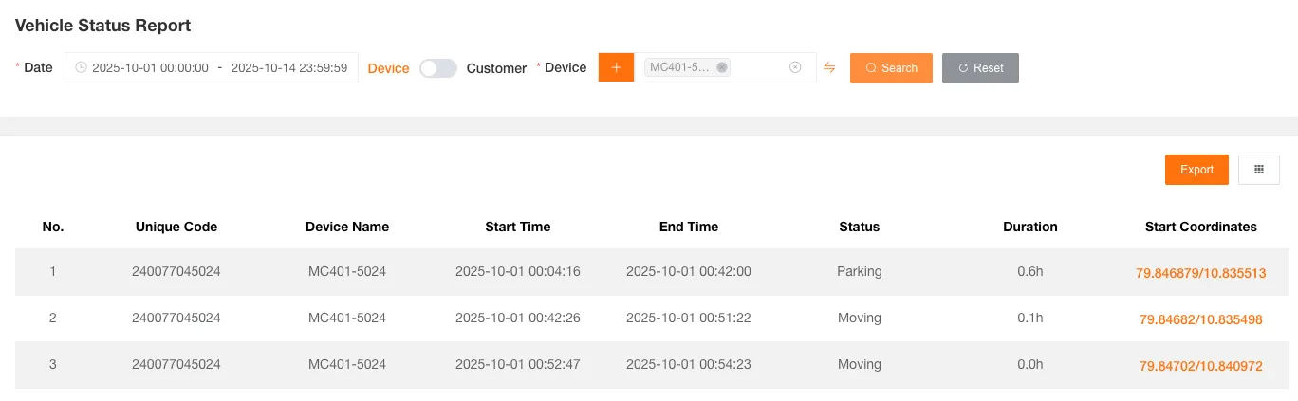The image size is (1298, 401).
Task: Set end date 2025-10-14 23:59:59
Action: tap(288, 68)
